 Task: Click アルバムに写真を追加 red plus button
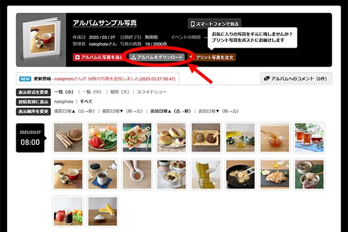click(99, 57)
